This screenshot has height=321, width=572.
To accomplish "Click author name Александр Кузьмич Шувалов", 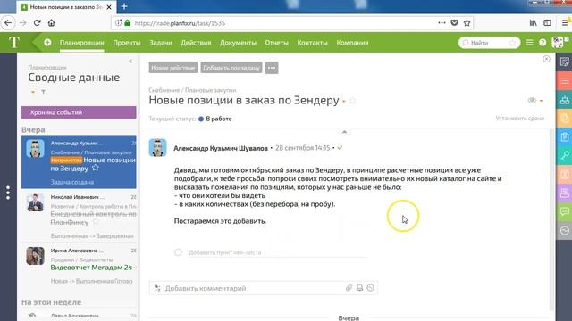I will click(x=221, y=148).
